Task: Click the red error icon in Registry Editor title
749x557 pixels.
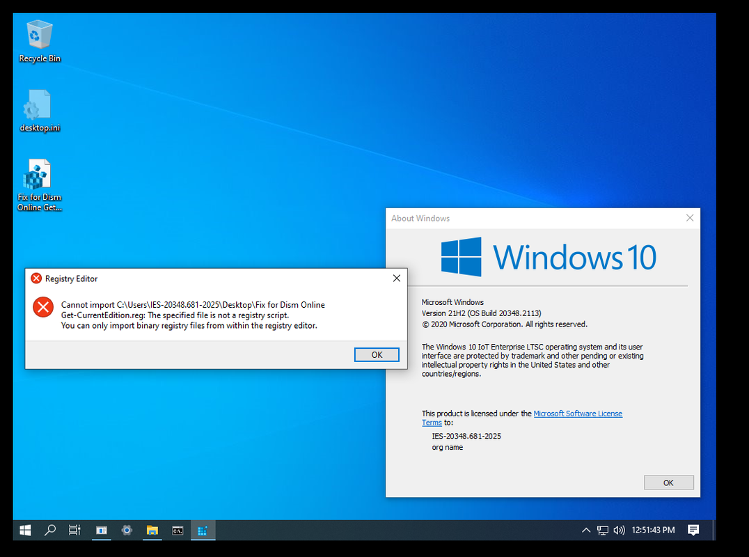Action: coord(36,278)
